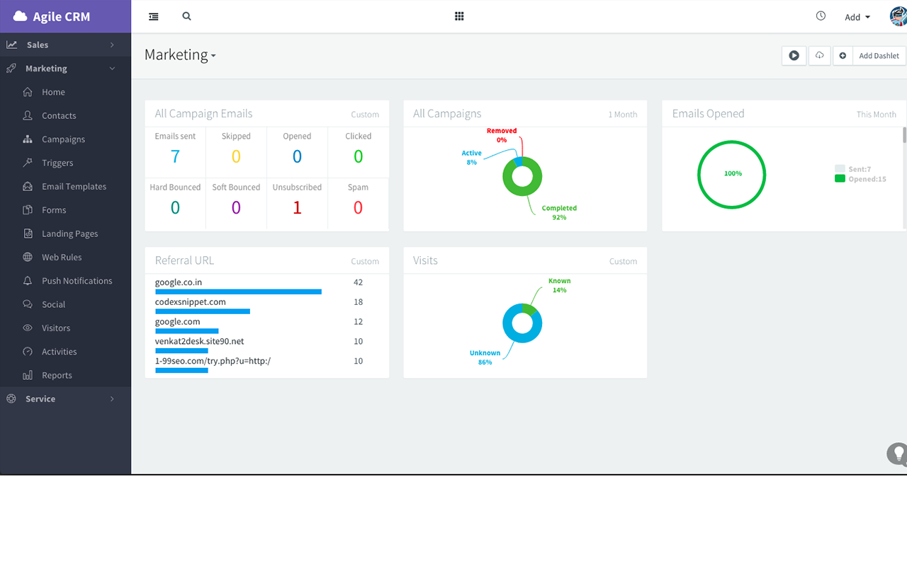
Task: Go to Landing Pages
Action: point(69,233)
